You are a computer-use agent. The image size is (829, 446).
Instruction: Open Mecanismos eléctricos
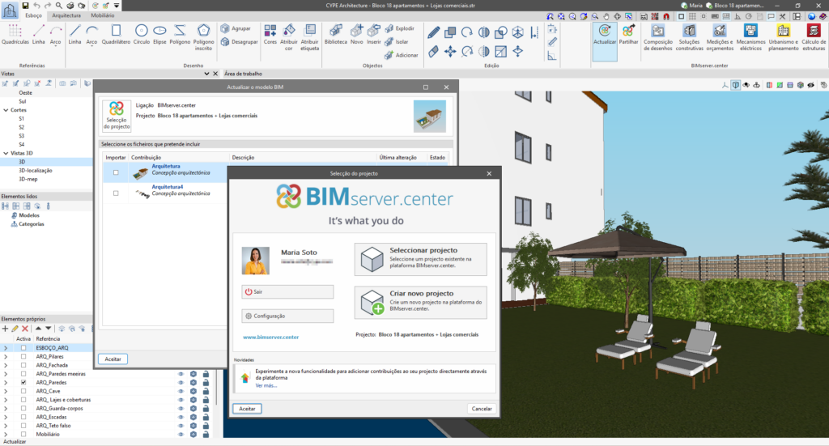coord(750,37)
